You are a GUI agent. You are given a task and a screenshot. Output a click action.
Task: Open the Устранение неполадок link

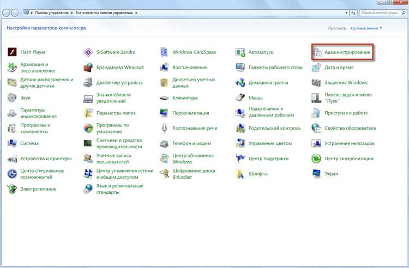(350, 143)
